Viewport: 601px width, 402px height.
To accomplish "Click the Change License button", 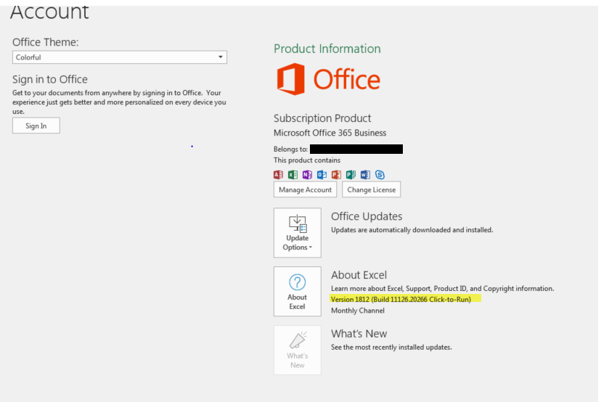I will [372, 189].
